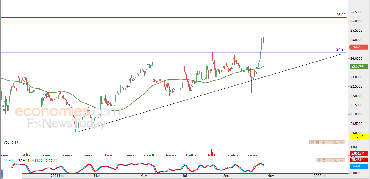Image resolution: width=370 pixels, height=179 pixels.
Task: Close the VOL indicator pane
Action: (x=312, y=142)
